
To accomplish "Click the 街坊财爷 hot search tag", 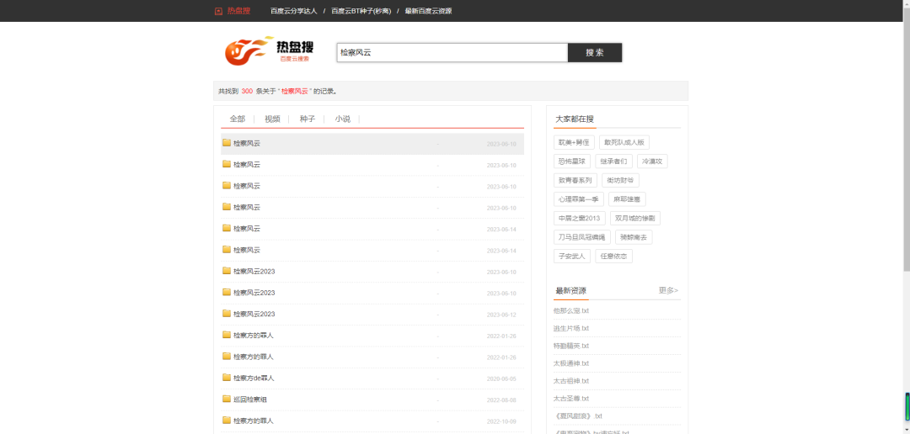I will [x=620, y=180].
